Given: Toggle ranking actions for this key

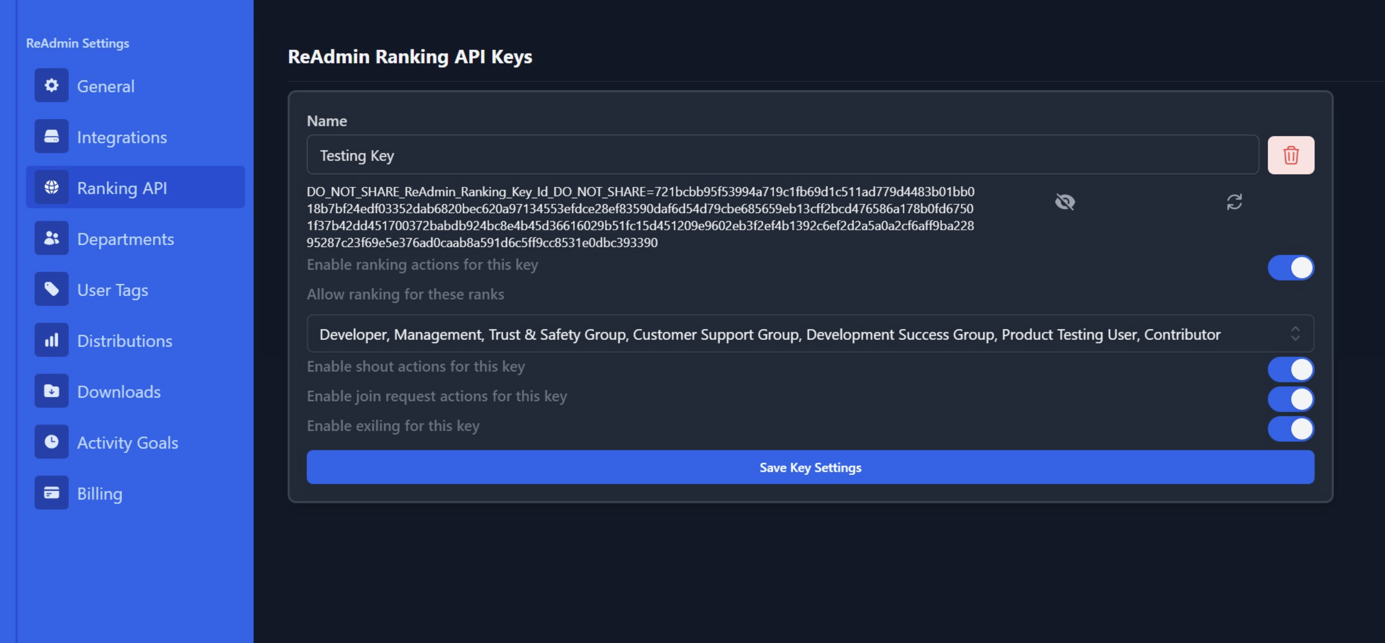Looking at the screenshot, I should pyautogui.click(x=1291, y=268).
